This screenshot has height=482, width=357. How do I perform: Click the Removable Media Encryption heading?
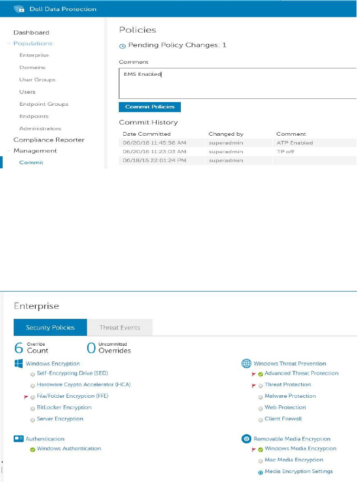(x=292, y=439)
